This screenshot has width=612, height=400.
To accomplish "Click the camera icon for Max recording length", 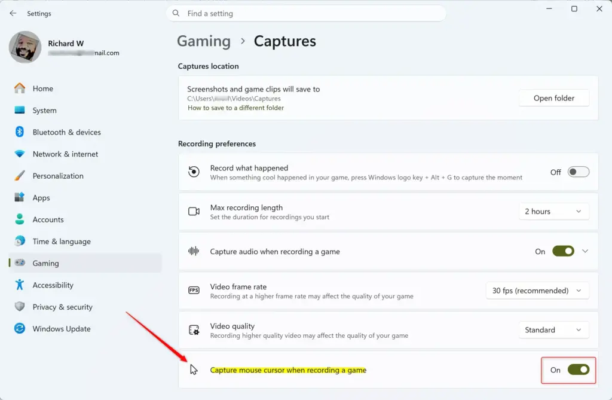I will click(x=194, y=211).
